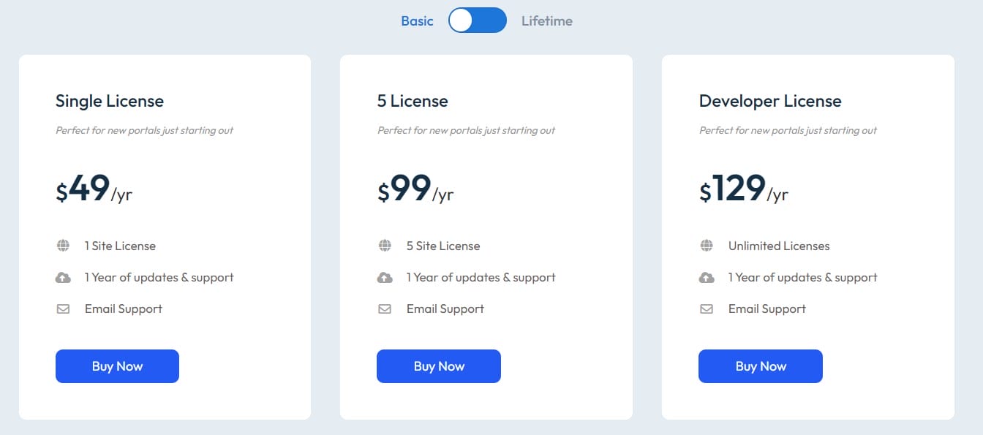
Task: Click cloud upload icon in Single License card
Action: (63, 278)
